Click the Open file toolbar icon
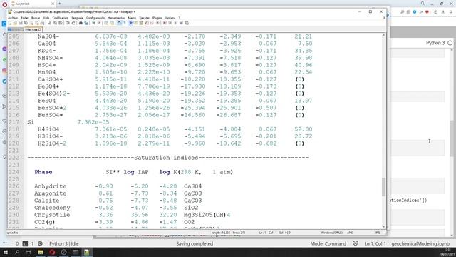Screen dimensions: 456x257 pyautogui.click(x=15, y=23)
